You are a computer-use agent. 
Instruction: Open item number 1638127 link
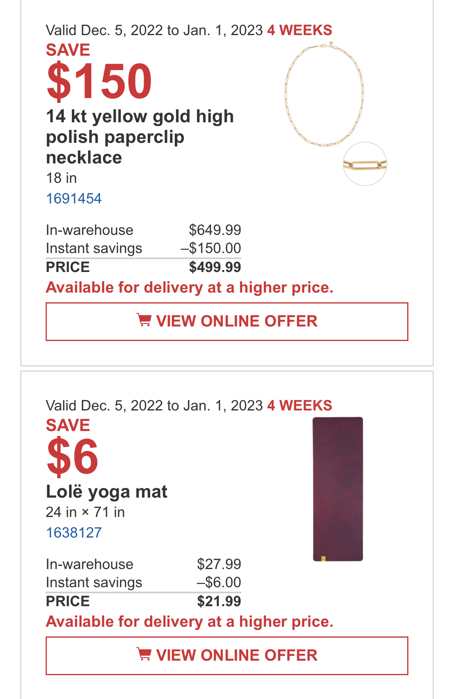[x=74, y=533]
